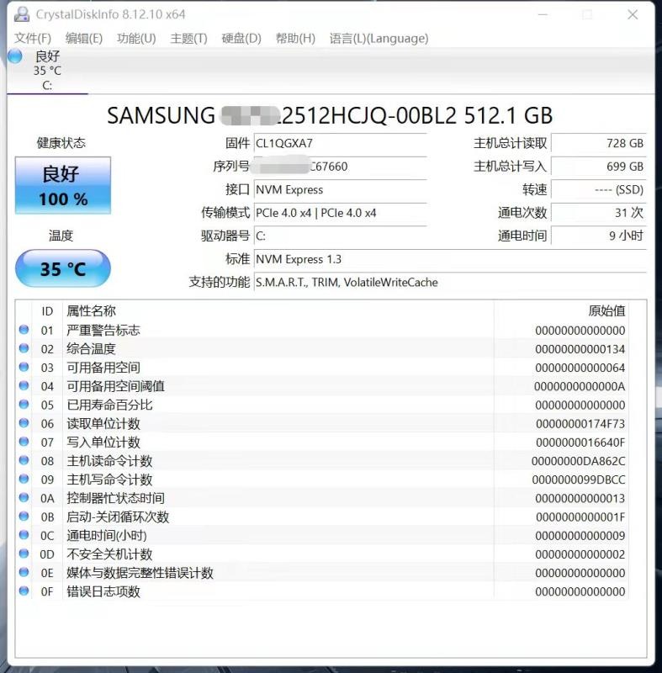662x673 pixels.
Task: Click raw value 0000000016640F
Action: pos(580,442)
